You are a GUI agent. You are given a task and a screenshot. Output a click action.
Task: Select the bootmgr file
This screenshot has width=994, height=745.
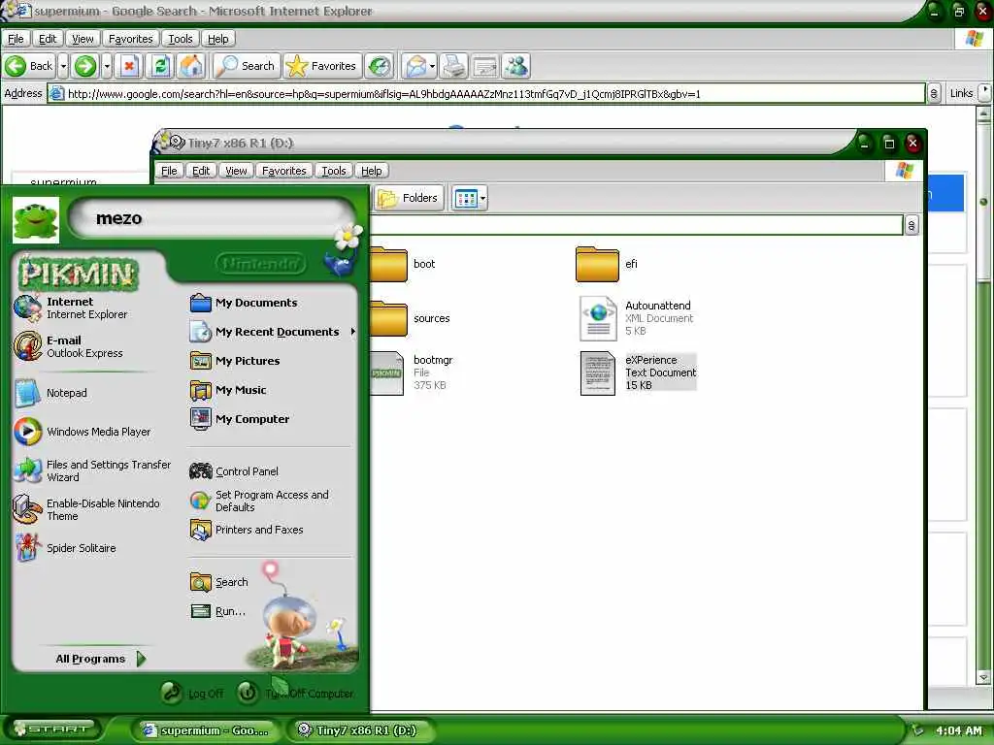point(412,372)
